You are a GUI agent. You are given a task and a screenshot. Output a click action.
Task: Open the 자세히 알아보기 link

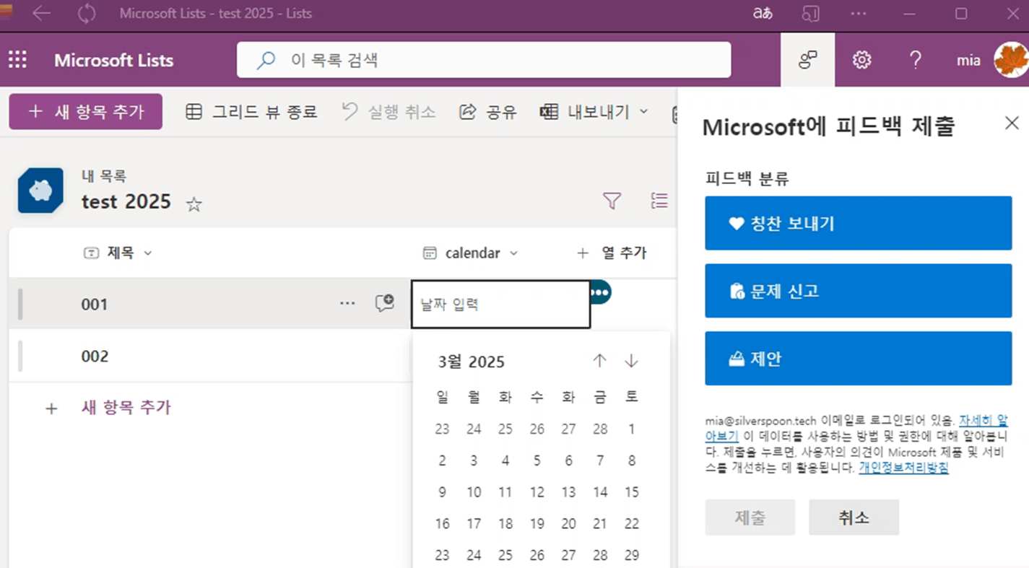[x=983, y=421]
